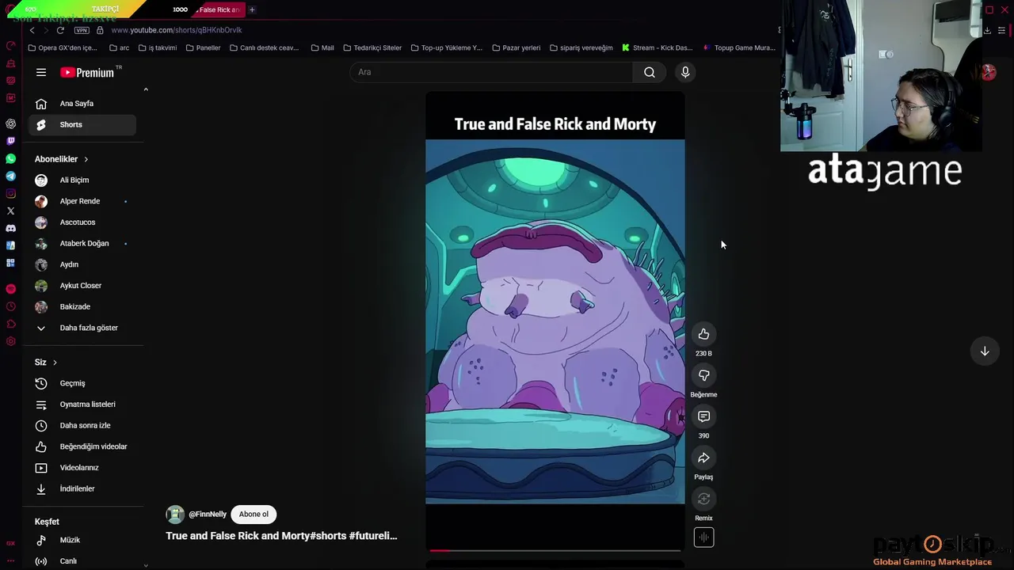Open ChatGPT icon in the Opera sidebar
Viewport: 1014px width, 570px height.
pyautogui.click(x=10, y=123)
